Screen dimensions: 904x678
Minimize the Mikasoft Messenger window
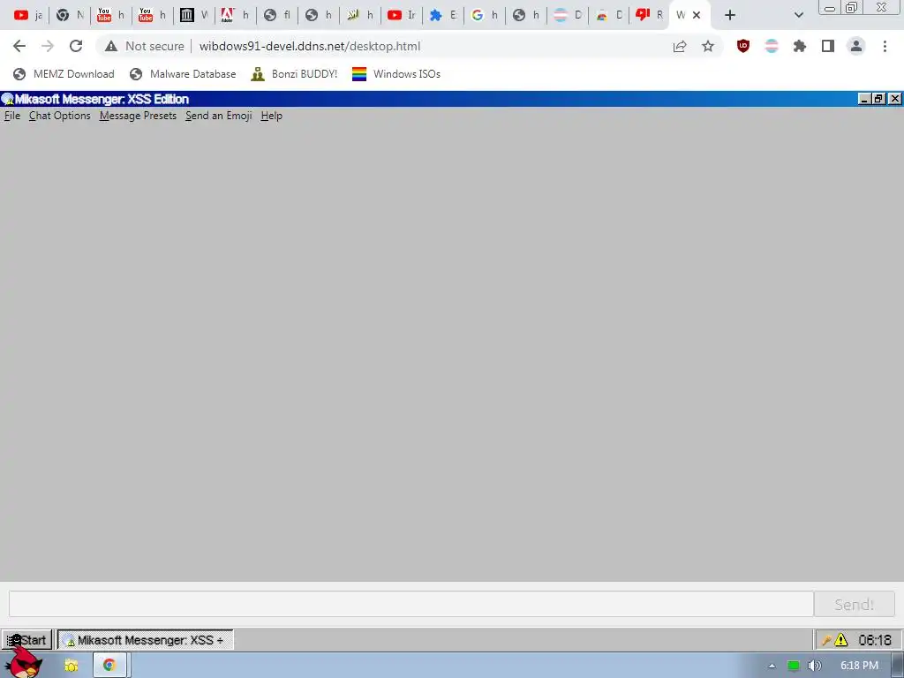[863, 99]
